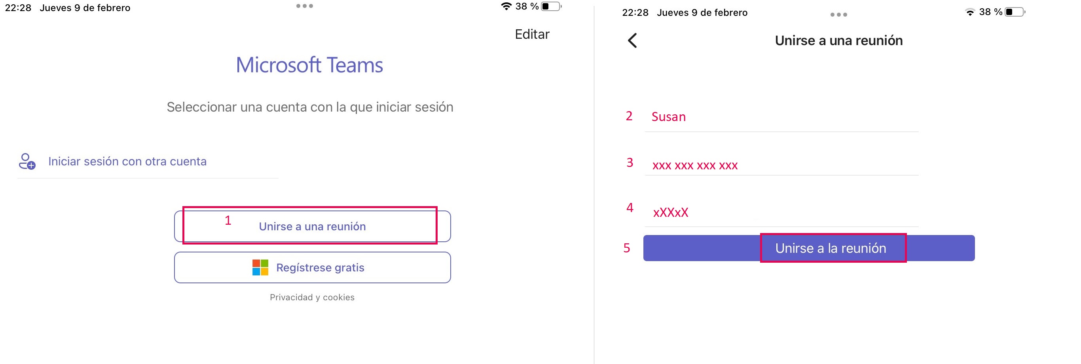Tap the right screen's three-dot multitasking icon
Image resolution: width=1081 pixels, height=364 pixels.
point(838,15)
